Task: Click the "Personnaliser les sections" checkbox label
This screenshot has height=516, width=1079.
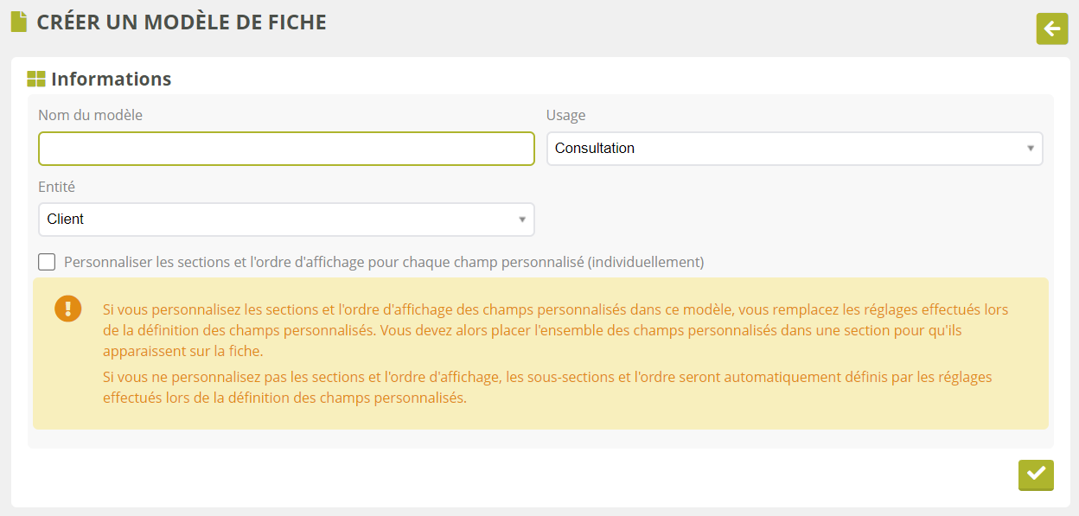Action: click(384, 262)
